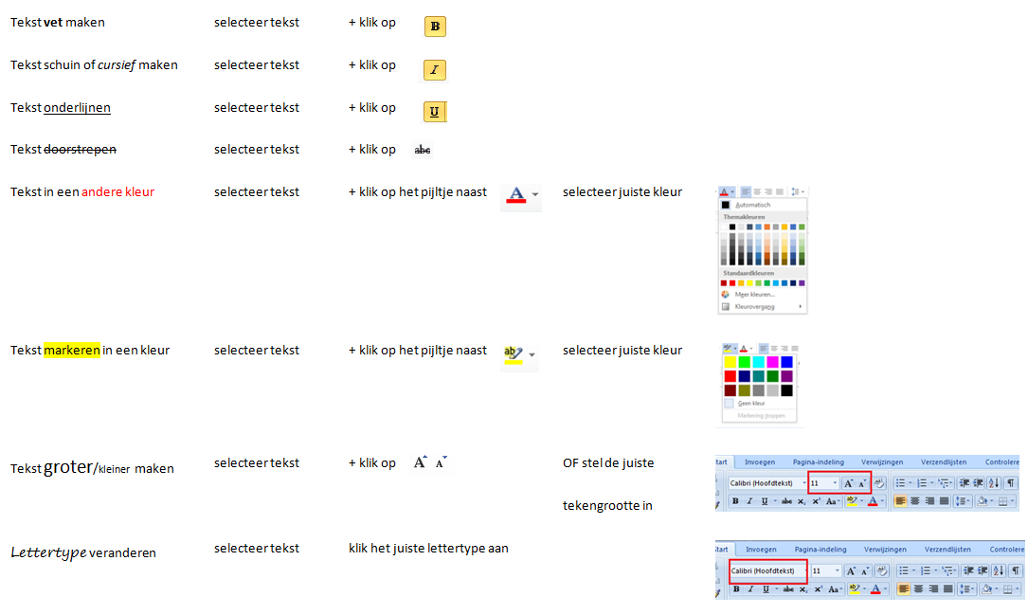
Task: Open Calibri font box in the tekengrootte row's ribbon
Action: 768,483
